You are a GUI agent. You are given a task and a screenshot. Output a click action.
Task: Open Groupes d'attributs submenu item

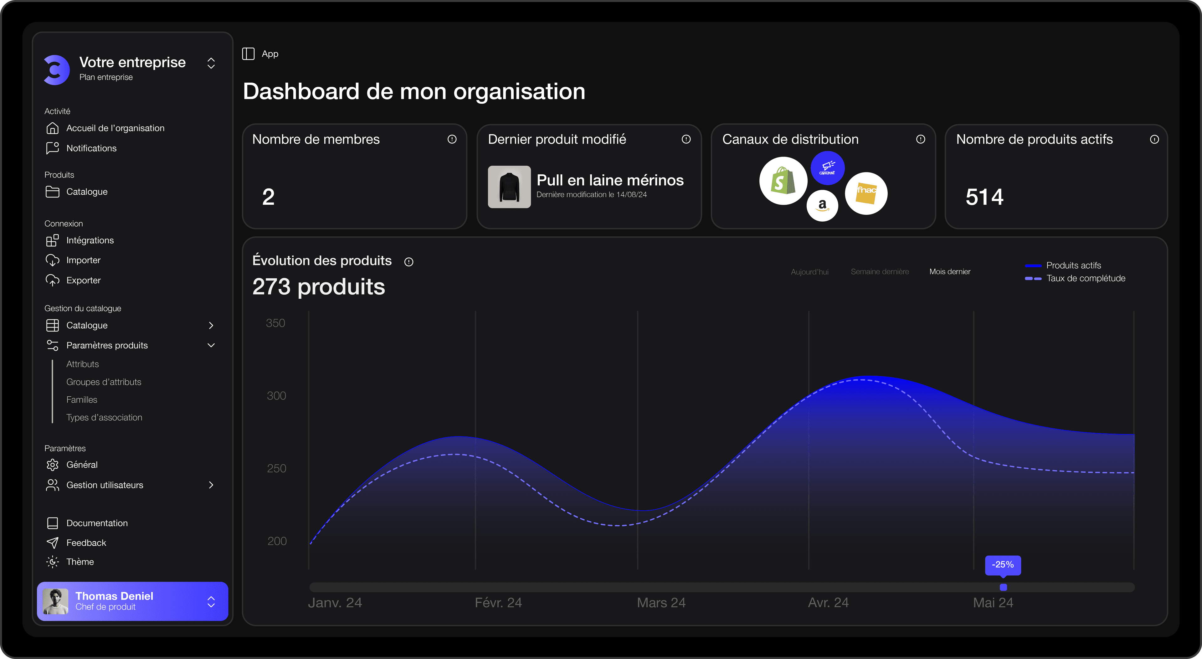click(104, 382)
